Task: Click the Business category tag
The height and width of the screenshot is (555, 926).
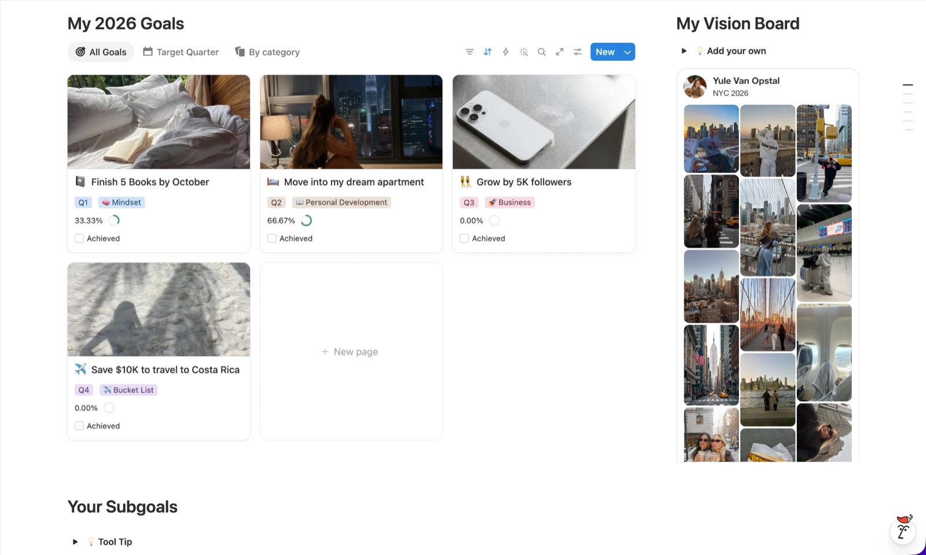Action: coord(509,203)
